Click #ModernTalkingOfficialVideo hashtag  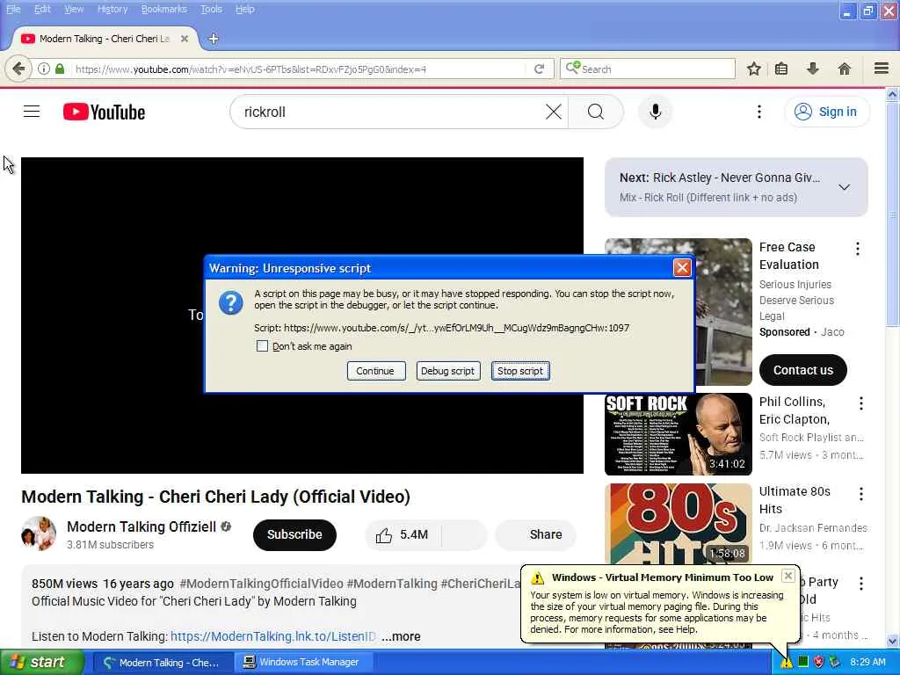click(x=261, y=584)
